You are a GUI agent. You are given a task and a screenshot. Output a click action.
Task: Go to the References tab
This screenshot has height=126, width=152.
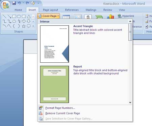[72, 10]
